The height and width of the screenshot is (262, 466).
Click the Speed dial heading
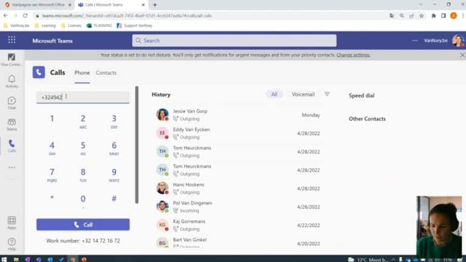tap(362, 96)
